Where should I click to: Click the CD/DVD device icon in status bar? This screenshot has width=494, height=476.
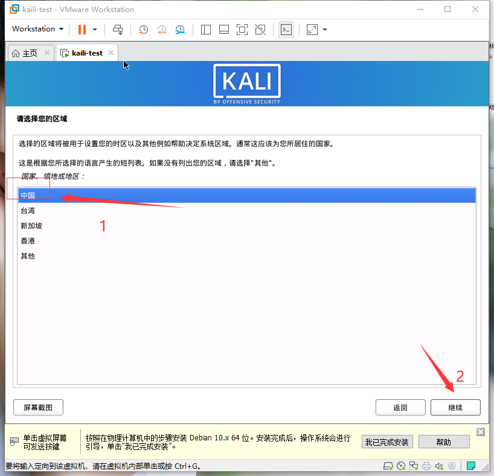click(x=401, y=466)
